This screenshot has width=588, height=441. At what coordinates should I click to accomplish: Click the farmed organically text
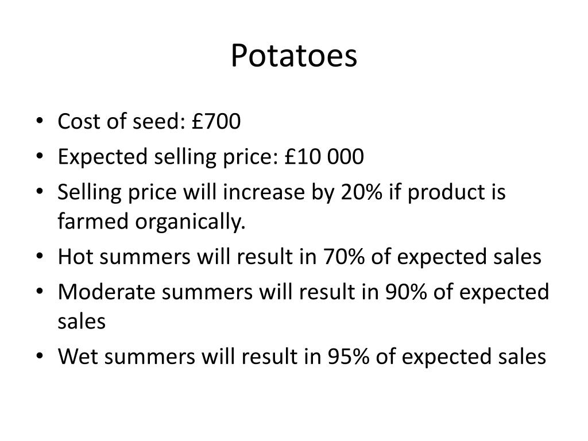[x=152, y=221]
